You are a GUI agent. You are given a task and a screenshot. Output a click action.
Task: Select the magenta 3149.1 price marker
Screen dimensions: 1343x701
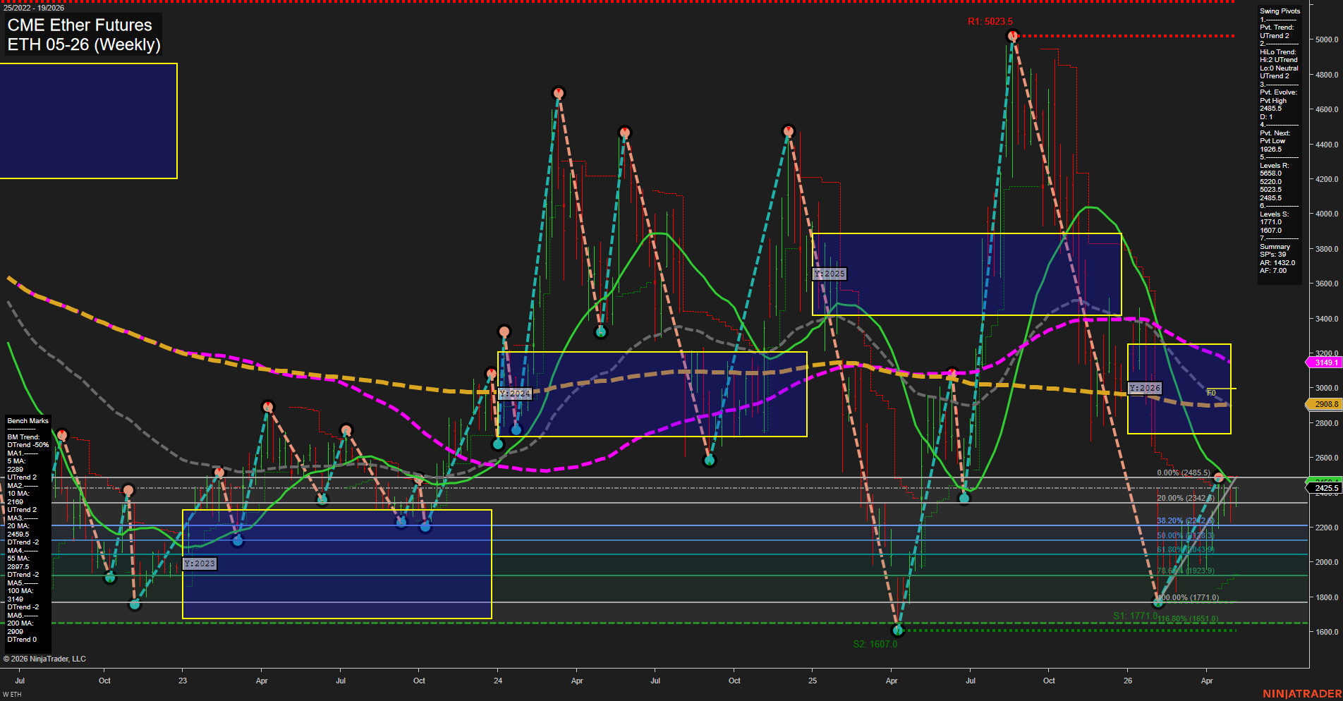point(1325,362)
